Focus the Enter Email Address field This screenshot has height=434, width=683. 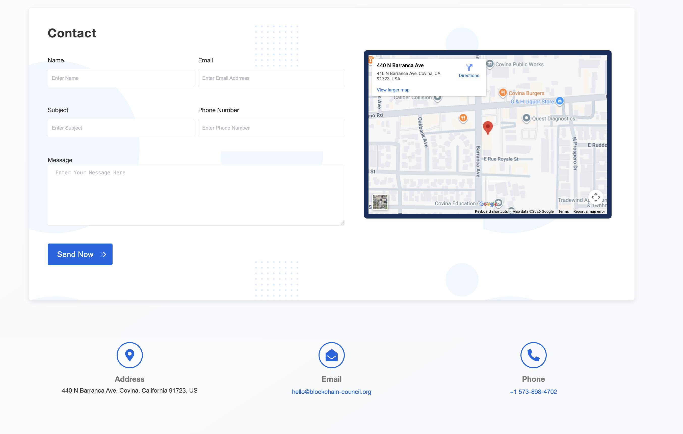[271, 78]
